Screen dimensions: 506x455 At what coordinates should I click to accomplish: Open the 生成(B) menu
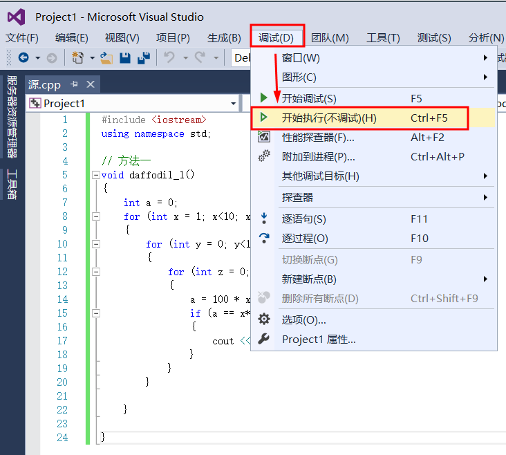point(224,38)
